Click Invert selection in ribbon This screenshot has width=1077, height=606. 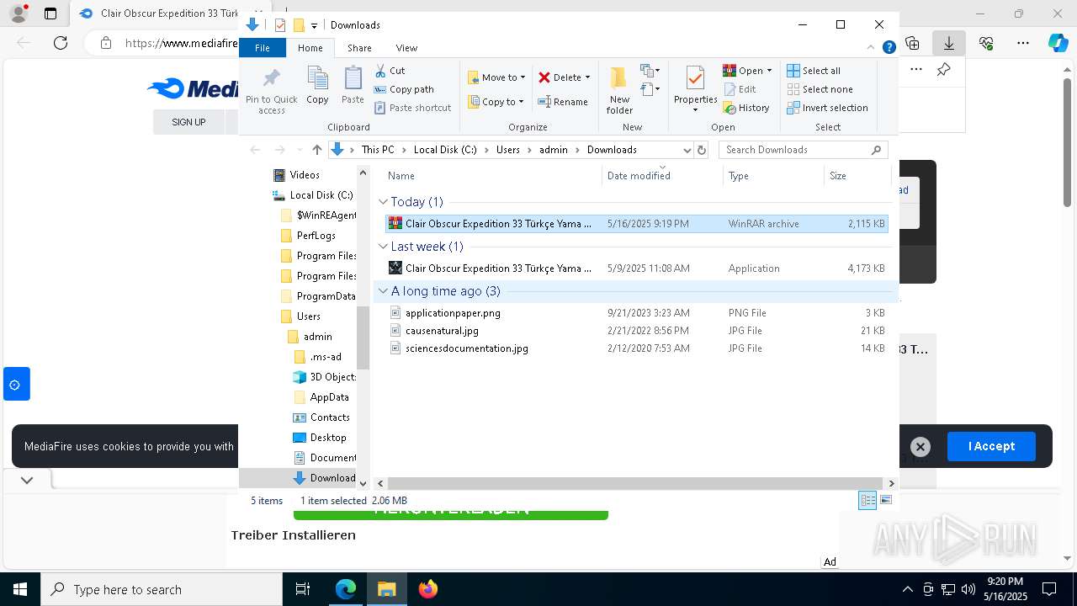(828, 108)
